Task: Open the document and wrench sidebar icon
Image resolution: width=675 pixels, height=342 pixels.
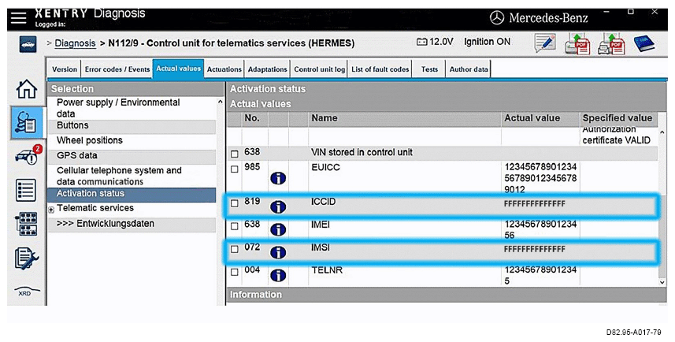Action: [26, 258]
